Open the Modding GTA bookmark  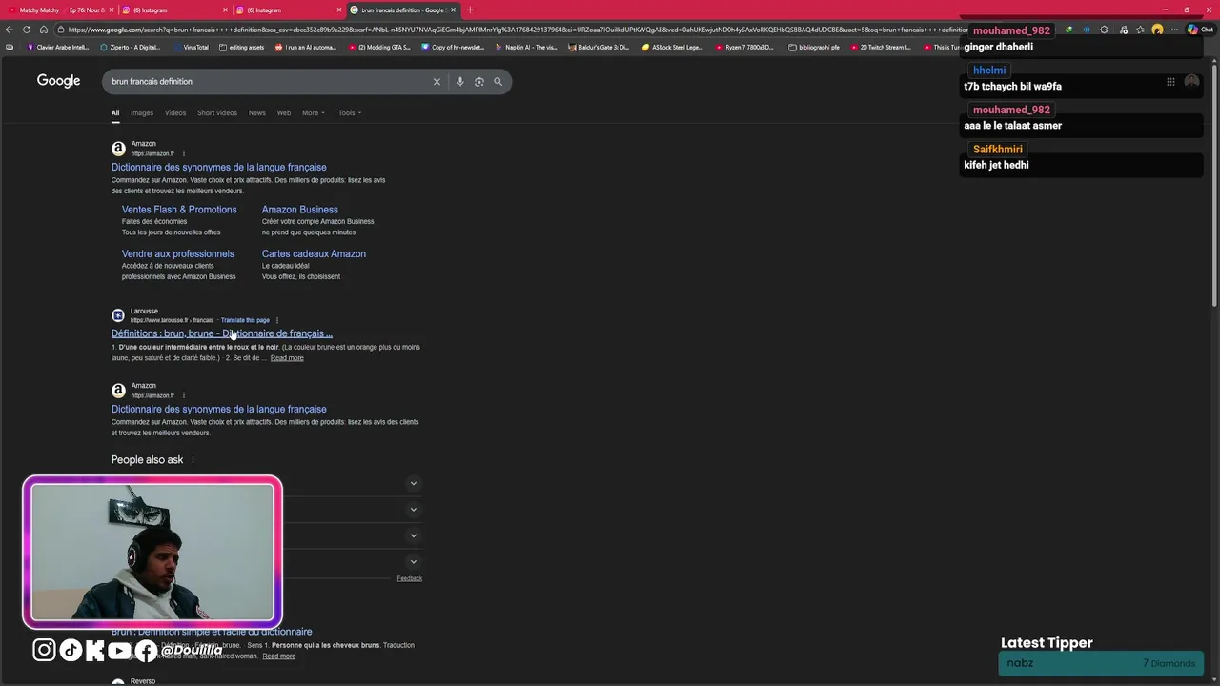tap(380, 47)
